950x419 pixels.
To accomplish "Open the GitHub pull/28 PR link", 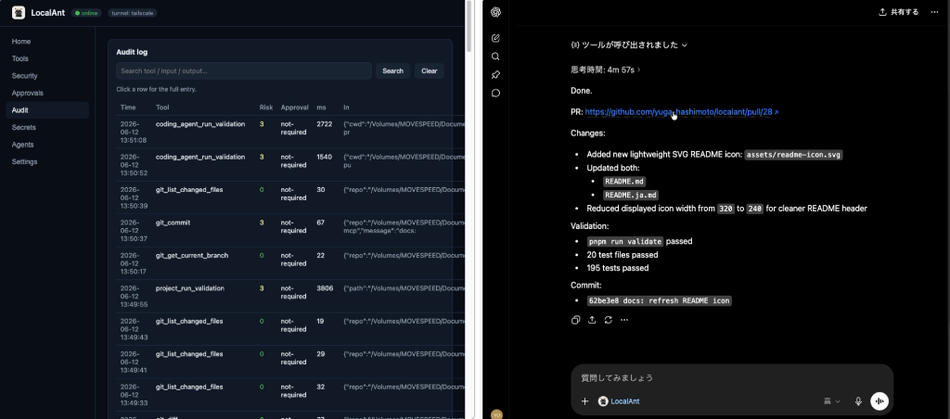I will pyautogui.click(x=682, y=112).
